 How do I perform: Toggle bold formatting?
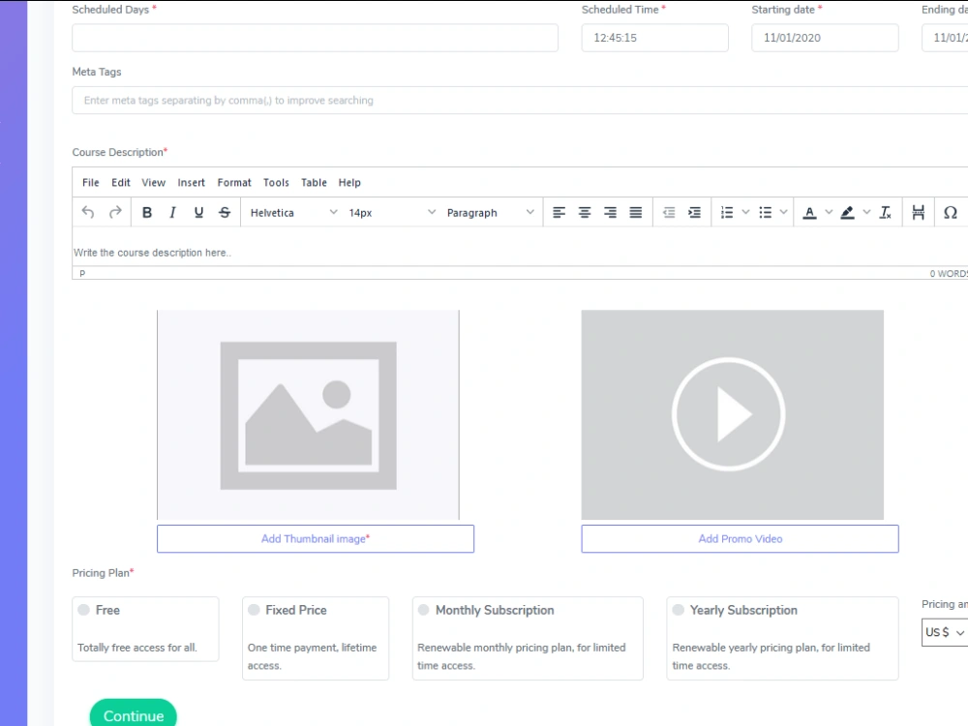147,212
